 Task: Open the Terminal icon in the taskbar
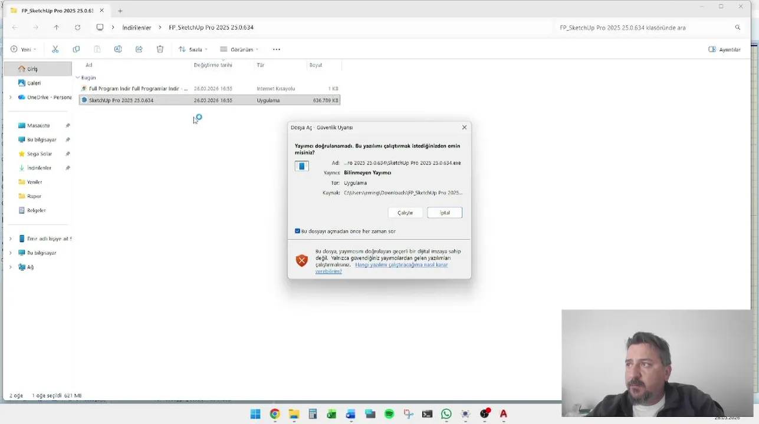[428, 414]
